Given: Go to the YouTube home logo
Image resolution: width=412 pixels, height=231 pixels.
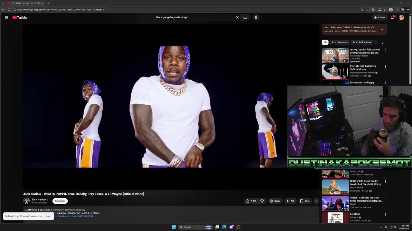Looking at the screenshot, I should click(20, 17).
